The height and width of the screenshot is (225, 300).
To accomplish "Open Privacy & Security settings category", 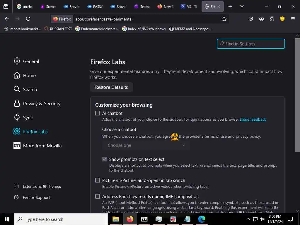I will [37, 103].
